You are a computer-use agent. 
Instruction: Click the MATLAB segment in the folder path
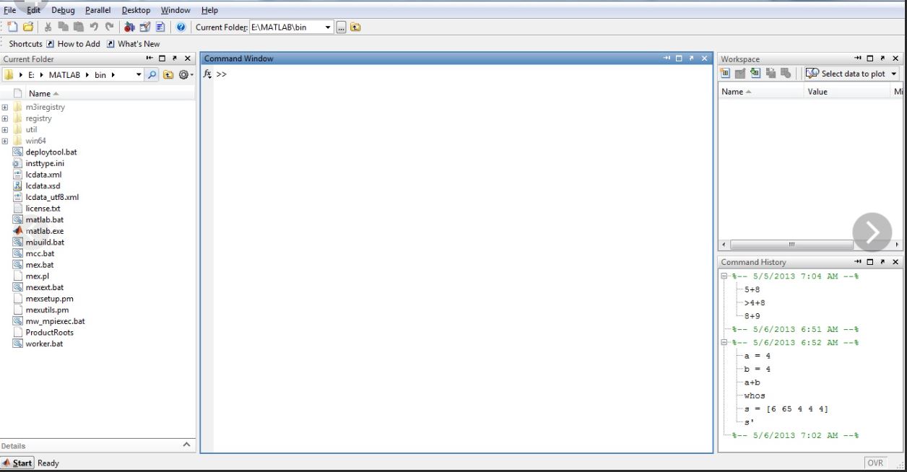coord(64,75)
